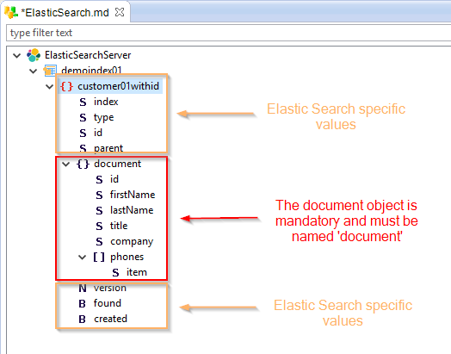Close the ElasticSearch.md editor tab
This screenshot has height=354, width=451.
pos(120,12)
